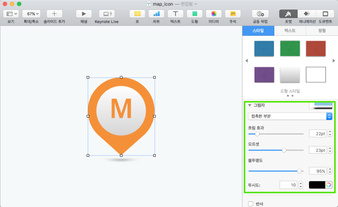This screenshot has height=207, width=338.
Task: Open the 보기 view options button
Action: coord(11,14)
